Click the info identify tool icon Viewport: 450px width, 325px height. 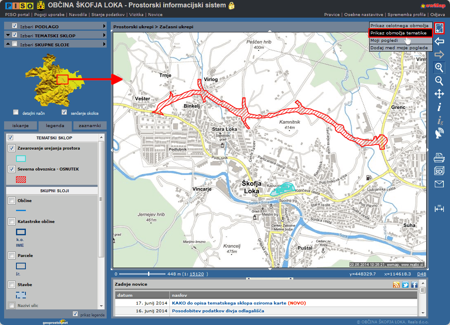click(439, 107)
